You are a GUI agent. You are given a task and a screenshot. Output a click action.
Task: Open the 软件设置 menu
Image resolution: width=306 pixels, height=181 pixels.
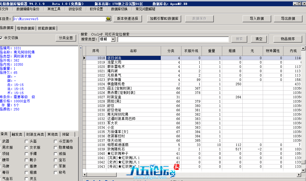tap(96, 9)
